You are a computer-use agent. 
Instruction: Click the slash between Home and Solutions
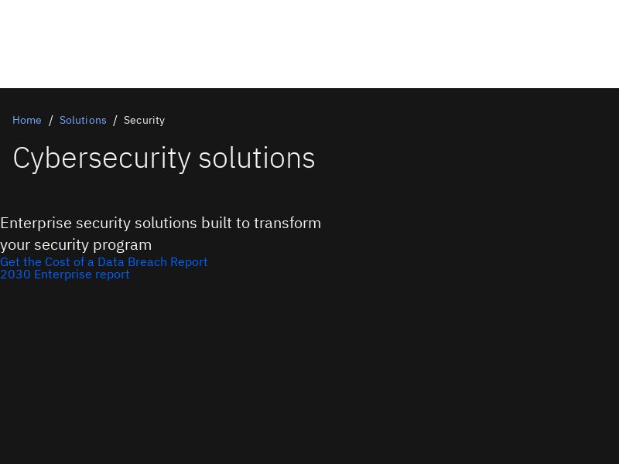[51, 120]
